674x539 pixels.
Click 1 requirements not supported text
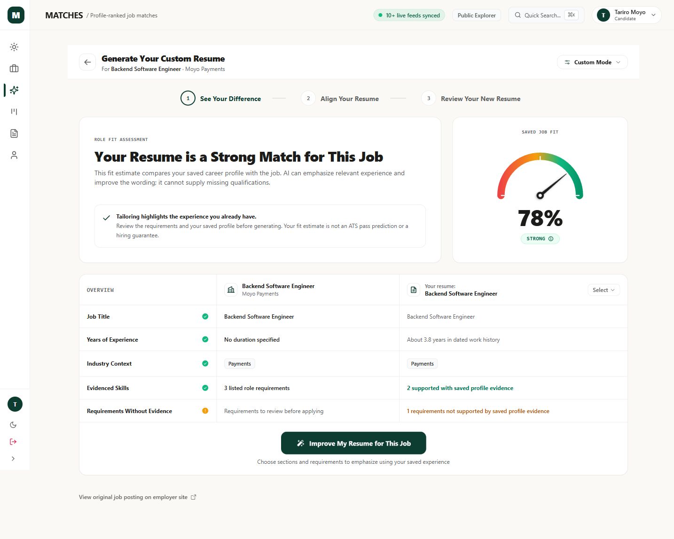click(478, 411)
